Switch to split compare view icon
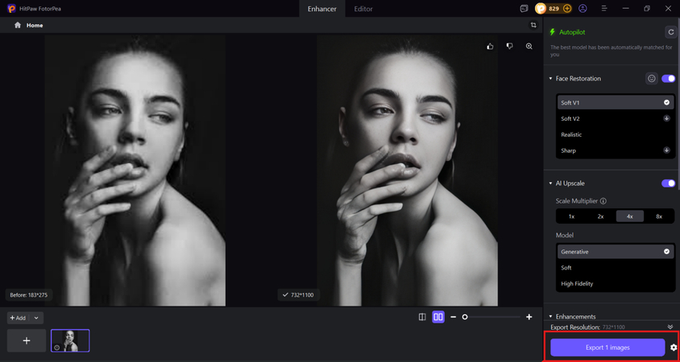The image size is (680, 362). [422, 317]
